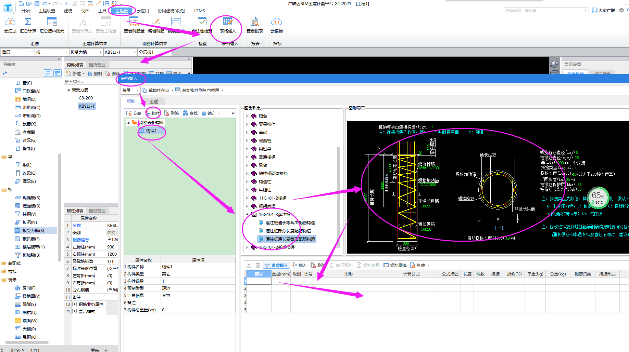Expand 显示样式 property row
The image size is (629, 352).
[x=74, y=311]
